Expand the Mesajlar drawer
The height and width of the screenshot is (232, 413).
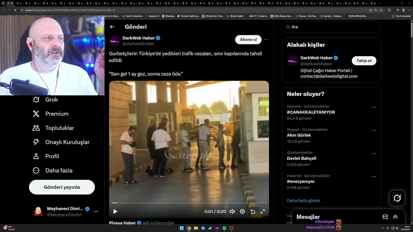coord(395,217)
